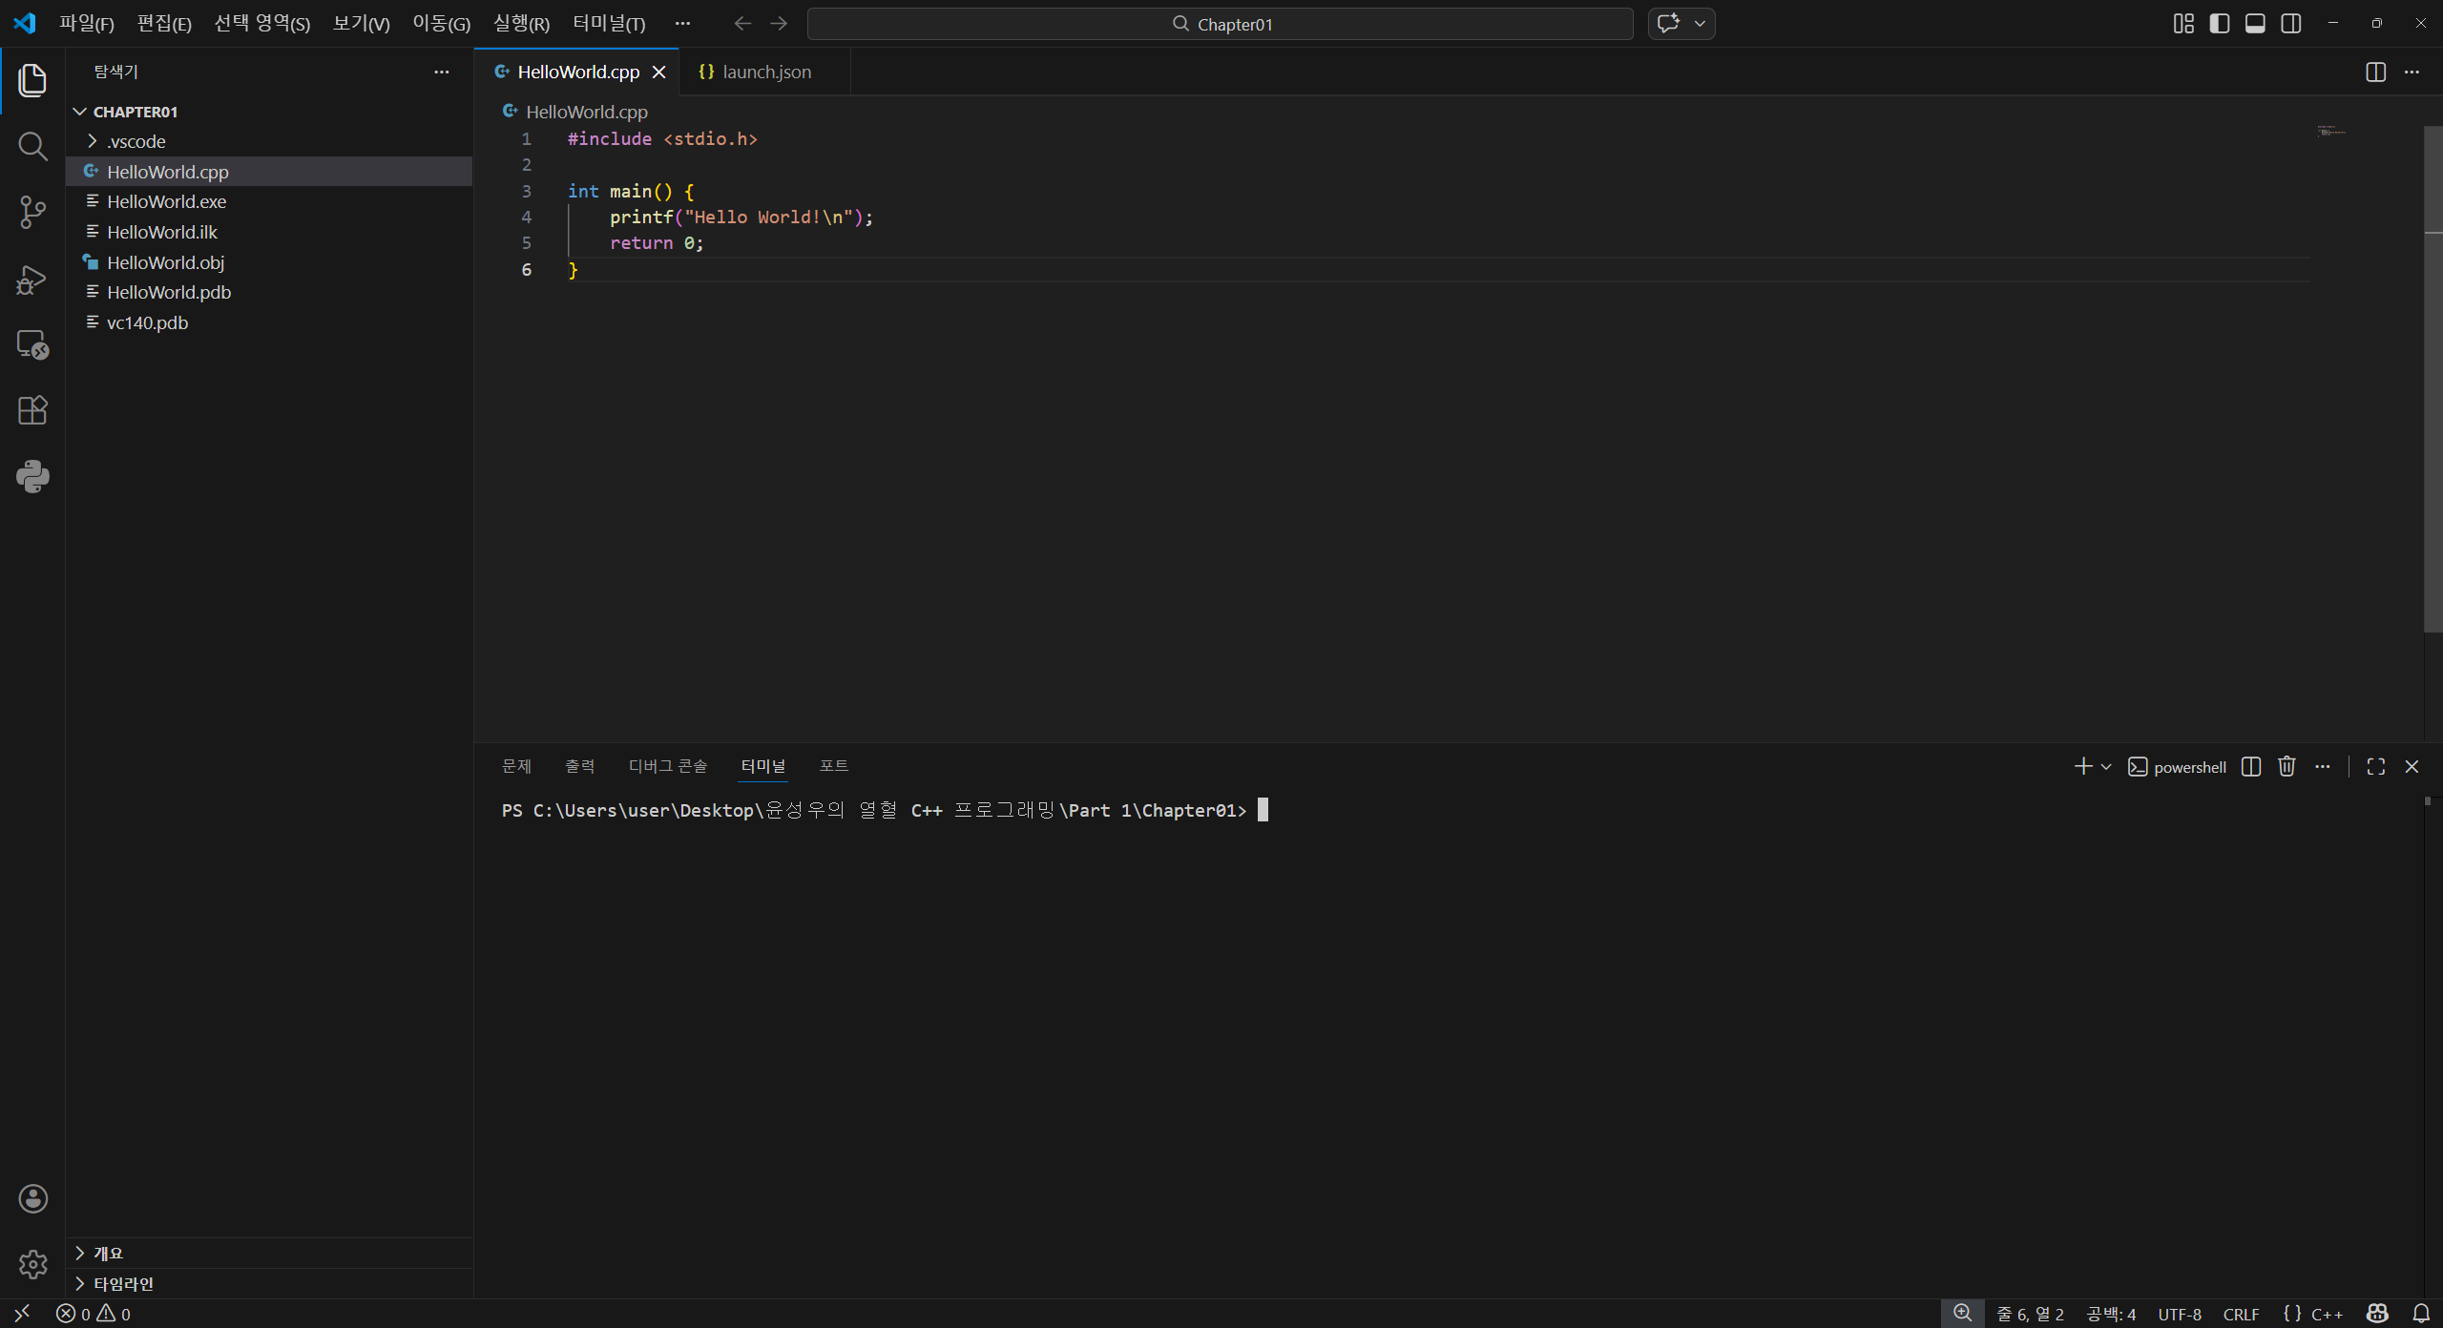The image size is (2443, 1328).
Task: Click CRLF line ending in status bar
Action: [2240, 1314]
